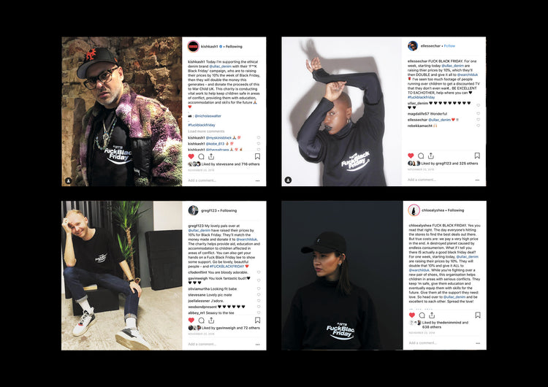Open comment bubble on kishkash1 post
Screen dimensions: 548x387
tap(202, 156)
